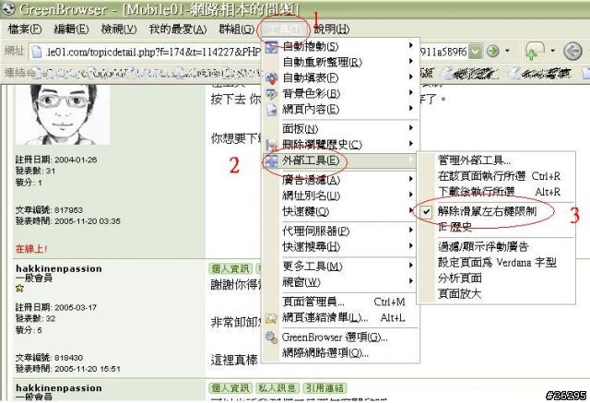Click the 背景色彩(B) icon
Image resolution: width=590 pixels, height=403 pixels.
(x=271, y=94)
